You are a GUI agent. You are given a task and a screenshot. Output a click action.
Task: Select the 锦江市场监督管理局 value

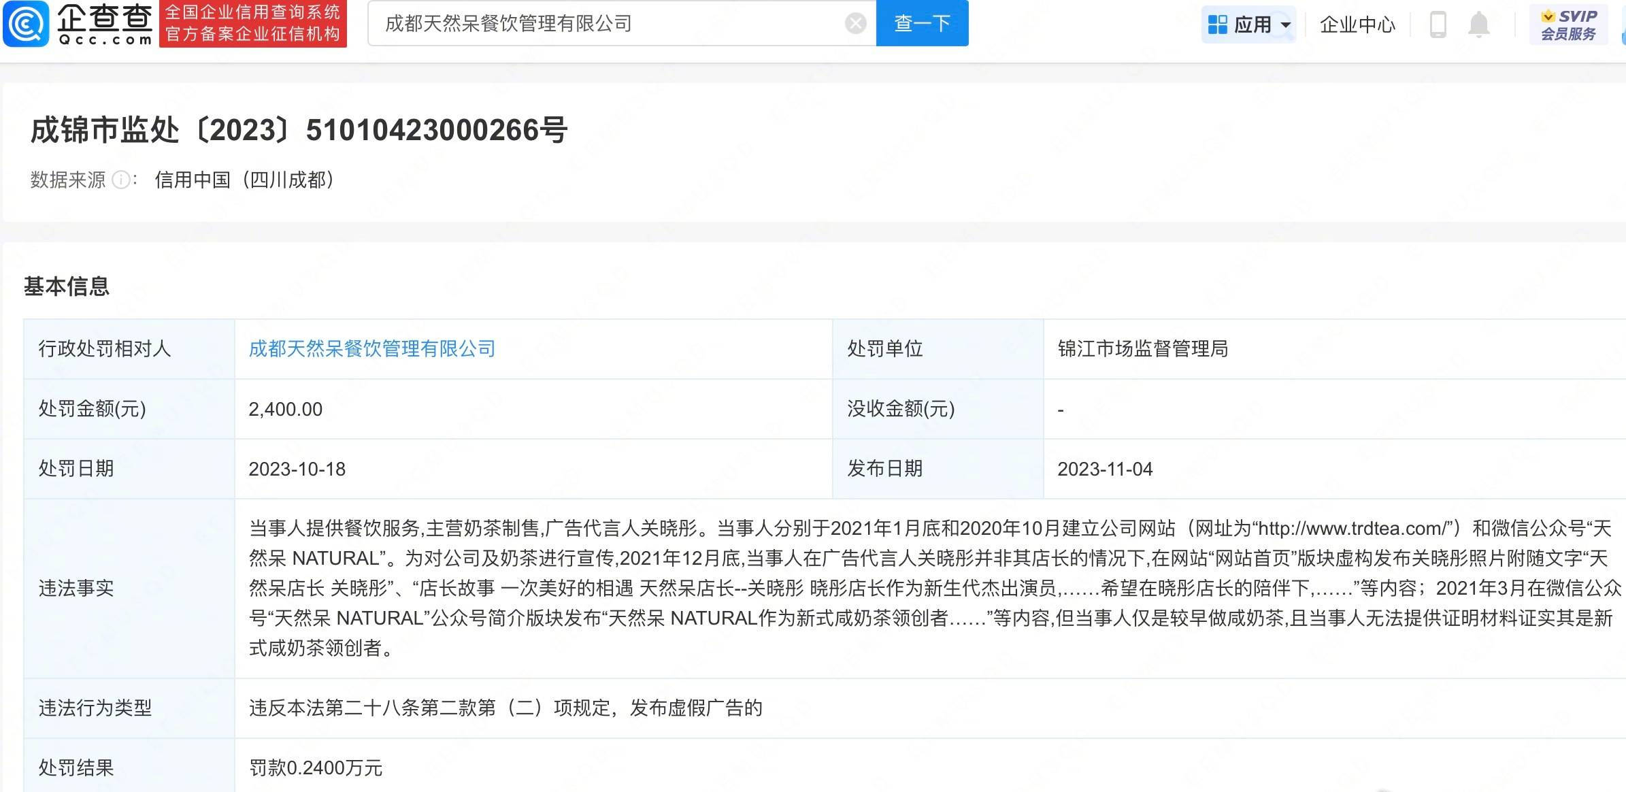tap(1142, 349)
